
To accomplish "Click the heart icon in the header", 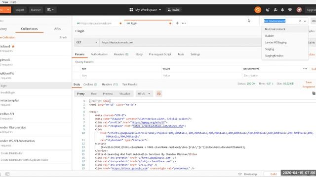I will (x=290, y=10).
